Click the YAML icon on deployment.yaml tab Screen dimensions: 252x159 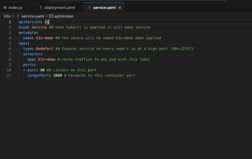(41, 7)
